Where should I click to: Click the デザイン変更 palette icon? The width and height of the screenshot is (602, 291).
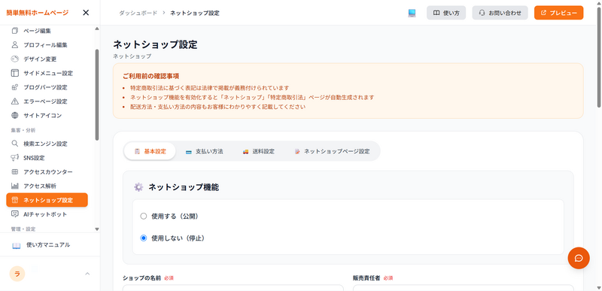15,59
